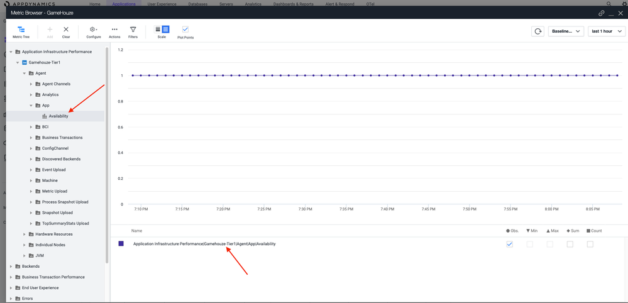Click the purple Availability series color swatch
Screen dimensions: 628x303
click(x=121, y=243)
